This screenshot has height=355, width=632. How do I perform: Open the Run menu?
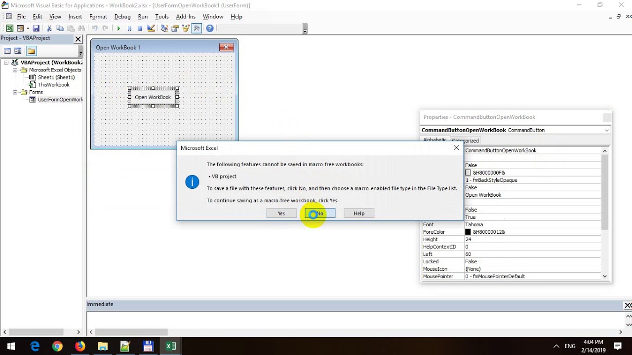(x=143, y=17)
